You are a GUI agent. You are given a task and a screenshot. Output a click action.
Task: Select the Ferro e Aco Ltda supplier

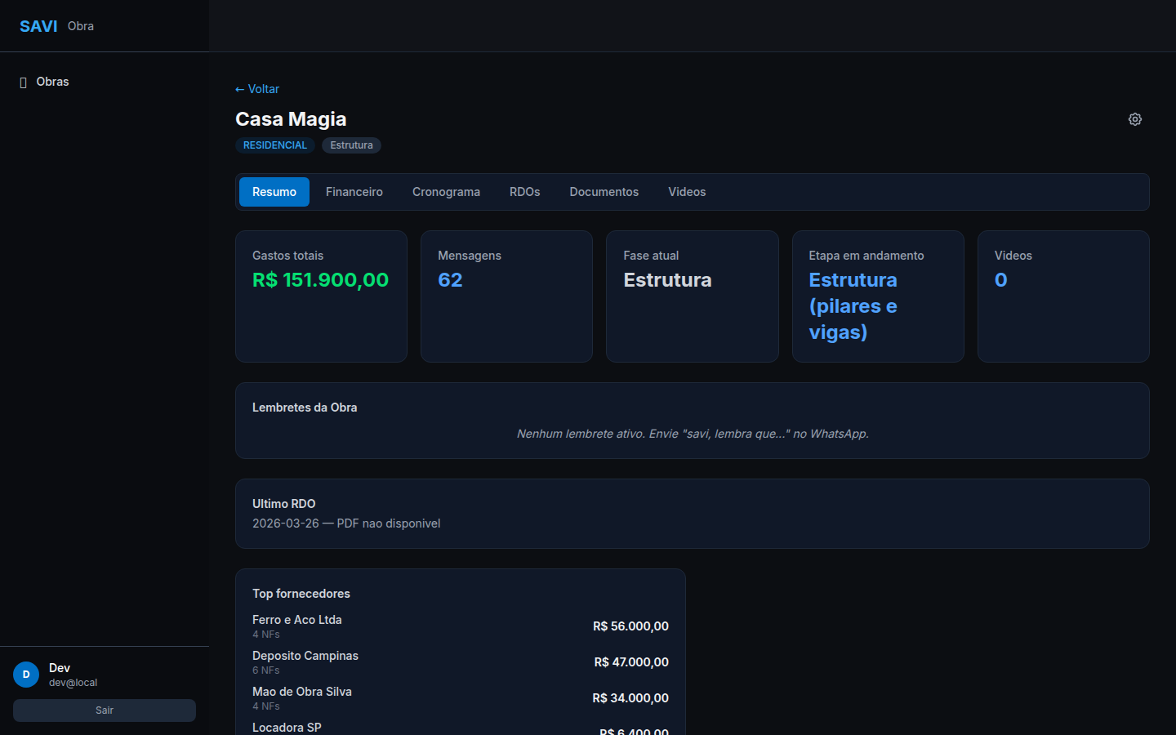point(297,620)
